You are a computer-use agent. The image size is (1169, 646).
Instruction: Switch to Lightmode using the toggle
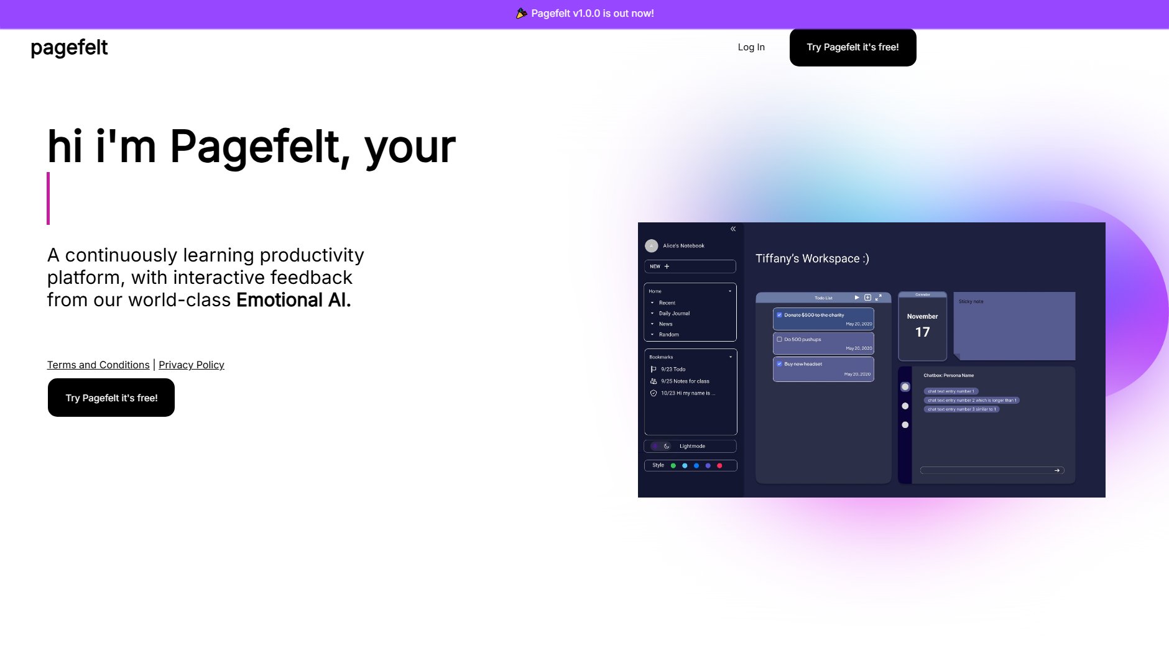[661, 446]
